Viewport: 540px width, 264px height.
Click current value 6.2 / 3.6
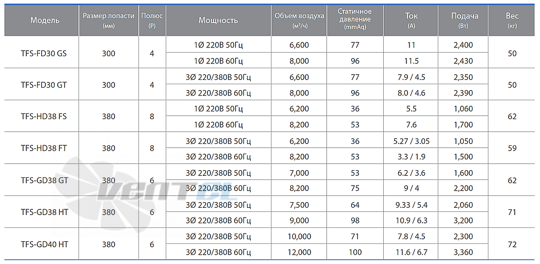[x=411, y=173]
